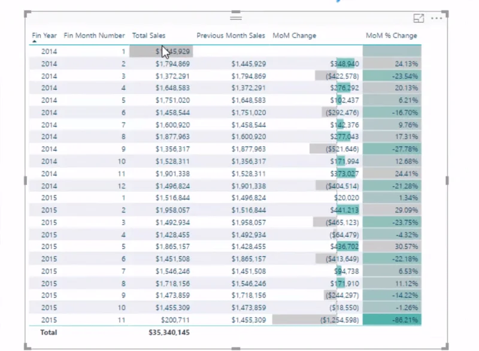479x351 pixels.
Task: Select the ($1,254,598) data bar cell
Action: [316, 320]
